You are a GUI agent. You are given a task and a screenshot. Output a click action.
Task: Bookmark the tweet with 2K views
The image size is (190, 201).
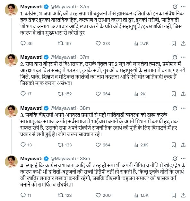(x=174, y=94)
